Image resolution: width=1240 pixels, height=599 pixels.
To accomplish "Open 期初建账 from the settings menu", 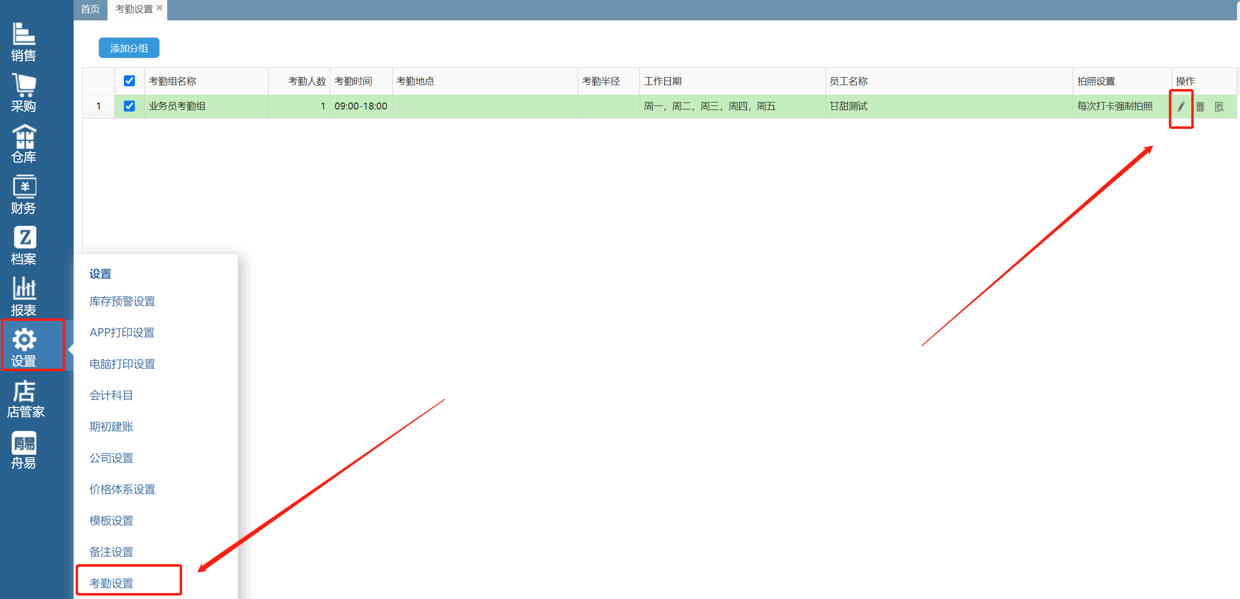I will pos(111,426).
